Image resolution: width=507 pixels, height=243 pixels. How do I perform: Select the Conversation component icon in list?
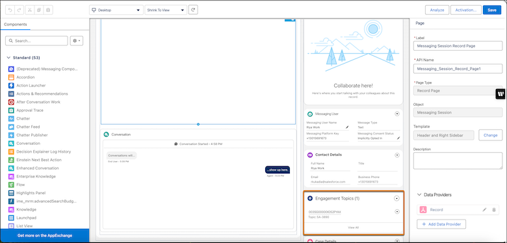coord(11,143)
